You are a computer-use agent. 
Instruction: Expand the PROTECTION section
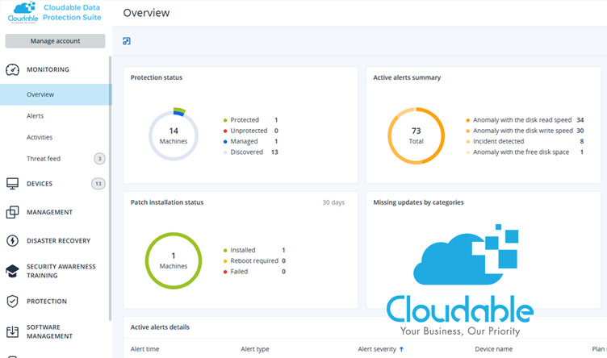47,302
